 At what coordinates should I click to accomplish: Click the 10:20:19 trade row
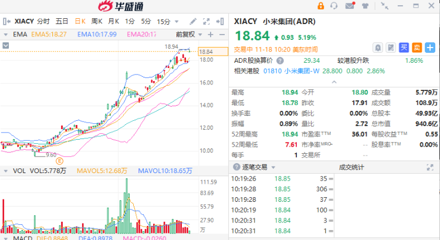point(282,210)
